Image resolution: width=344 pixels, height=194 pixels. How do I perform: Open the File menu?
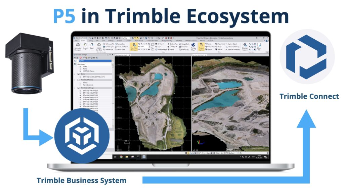pyautogui.click(x=76, y=41)
